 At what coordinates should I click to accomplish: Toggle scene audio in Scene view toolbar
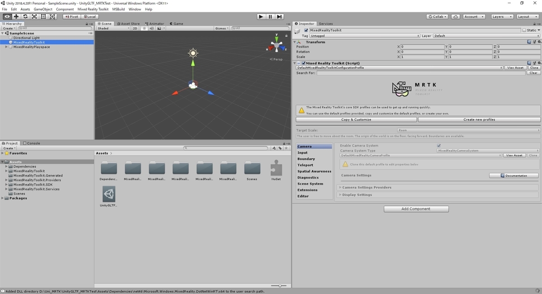point(151,28)
